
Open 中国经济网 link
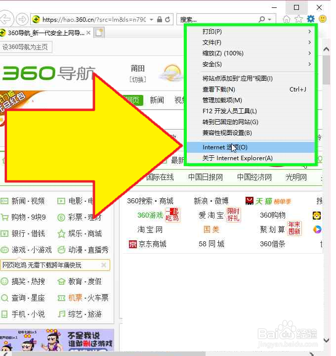(254, 177)
